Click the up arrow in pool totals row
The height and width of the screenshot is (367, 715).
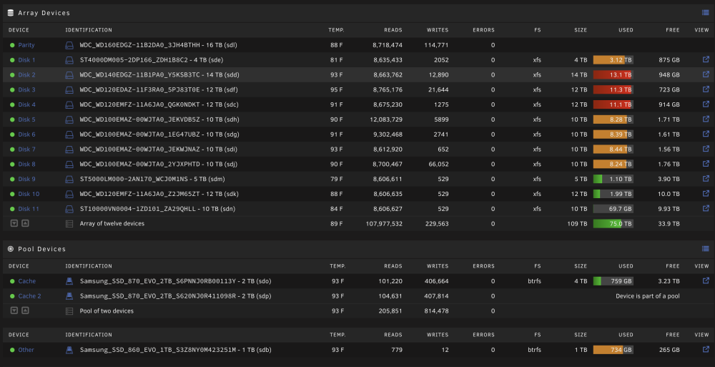click(x=26, y=310)
